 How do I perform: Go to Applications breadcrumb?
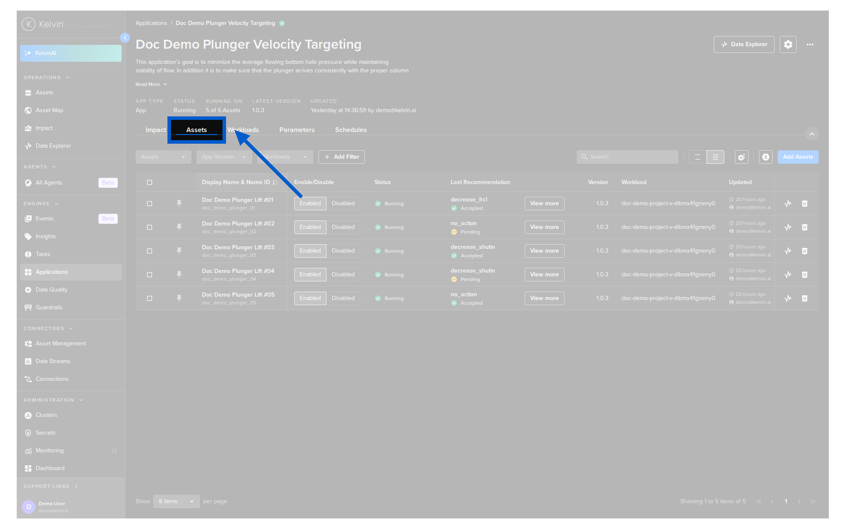click(151, 23)
